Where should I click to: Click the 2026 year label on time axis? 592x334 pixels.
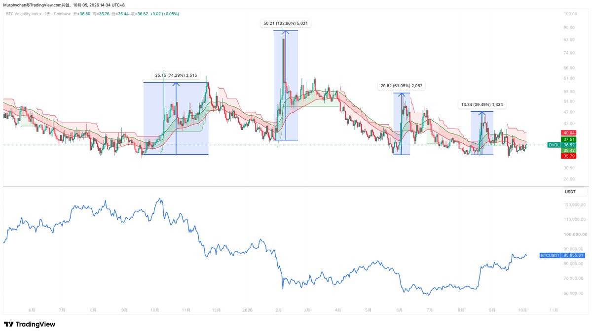click(248, 310)
